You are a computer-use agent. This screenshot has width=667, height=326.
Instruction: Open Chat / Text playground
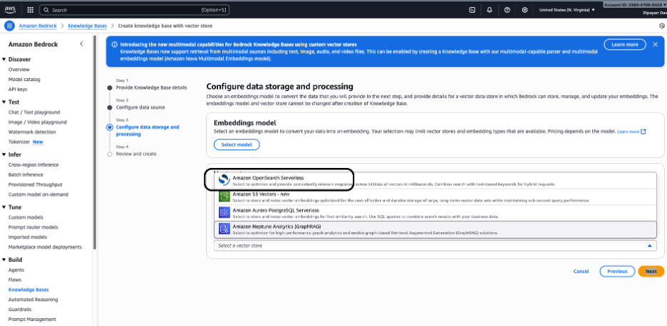tap(34, 112)
